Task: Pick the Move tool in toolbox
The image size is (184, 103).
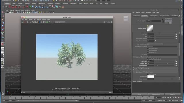Action: click(3, 23)
